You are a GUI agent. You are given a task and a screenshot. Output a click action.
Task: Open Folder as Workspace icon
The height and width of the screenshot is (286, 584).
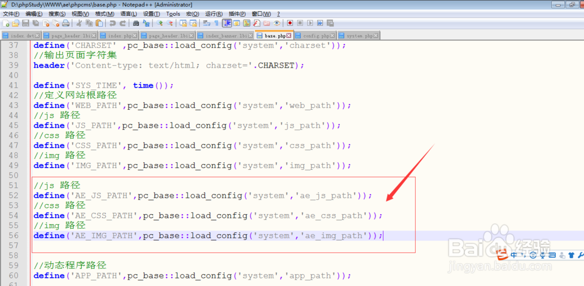(266, 23)
